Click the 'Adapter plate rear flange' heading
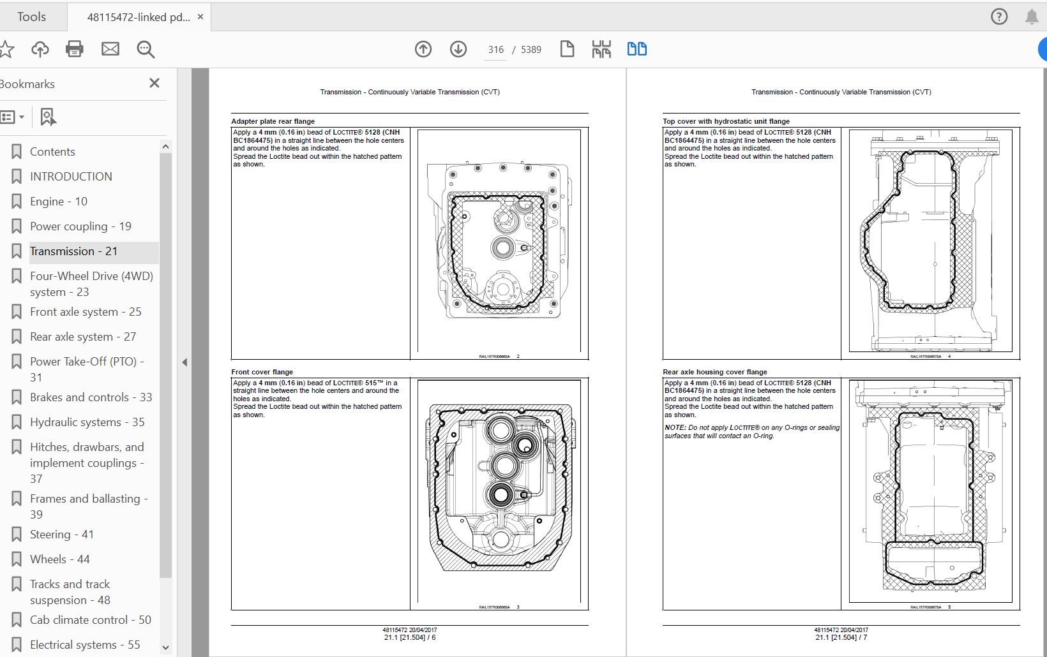 (x=273, y=121)
